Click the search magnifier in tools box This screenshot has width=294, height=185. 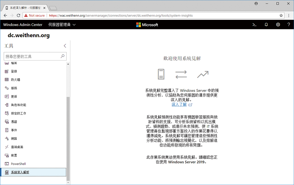pos(63,56)
